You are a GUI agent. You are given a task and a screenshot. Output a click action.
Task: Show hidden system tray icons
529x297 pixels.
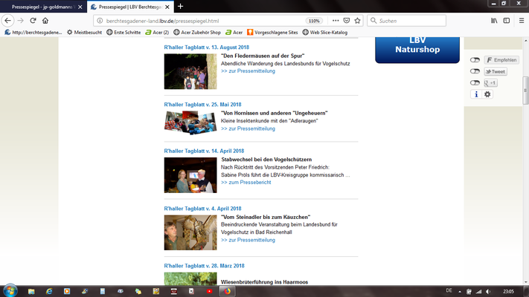pyautogui.click(x=460, y=292)
